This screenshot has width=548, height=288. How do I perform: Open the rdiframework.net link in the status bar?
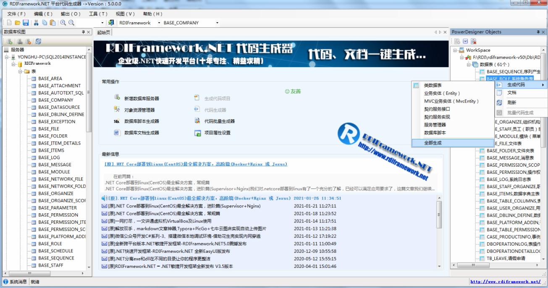[x=506, y=282]
